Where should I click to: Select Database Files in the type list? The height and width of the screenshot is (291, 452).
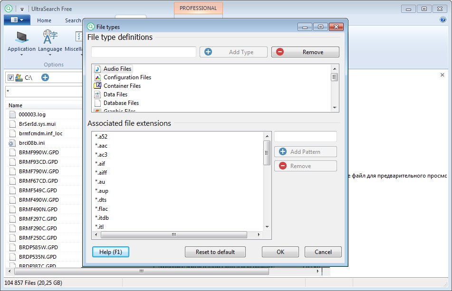click(x=121, y=103)
